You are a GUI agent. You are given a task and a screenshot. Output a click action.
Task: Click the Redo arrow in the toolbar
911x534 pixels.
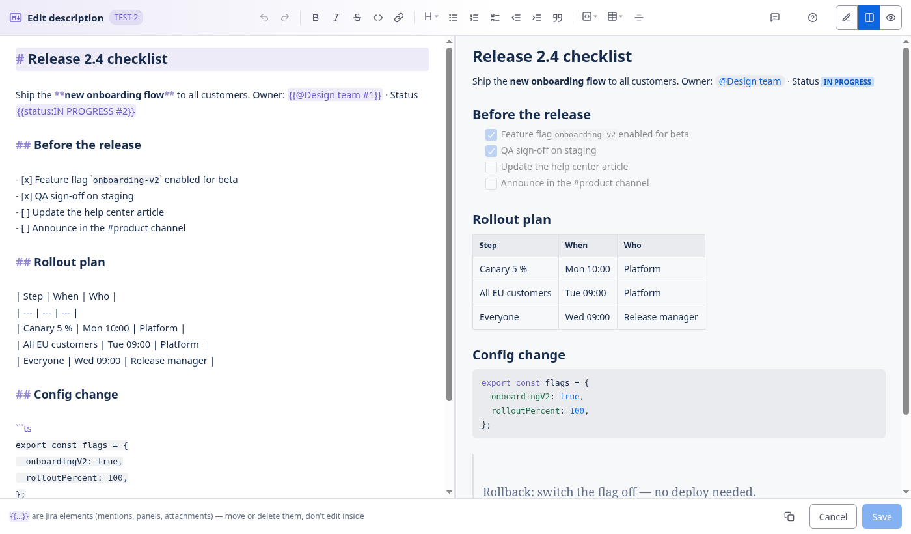pos(285,18)
